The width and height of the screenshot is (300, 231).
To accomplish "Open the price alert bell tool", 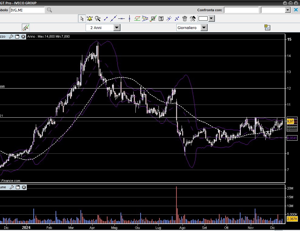I will point(90,18).
